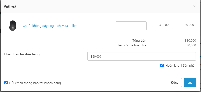This screenshot has height=92, width=201.
Task: Click the Gửi email thông báo label text
Action: (35, 83)
